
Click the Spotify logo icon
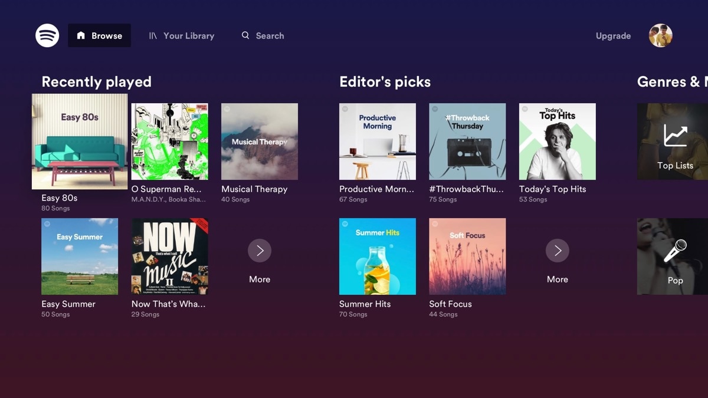pyautogui.click(x=47, y=35)
